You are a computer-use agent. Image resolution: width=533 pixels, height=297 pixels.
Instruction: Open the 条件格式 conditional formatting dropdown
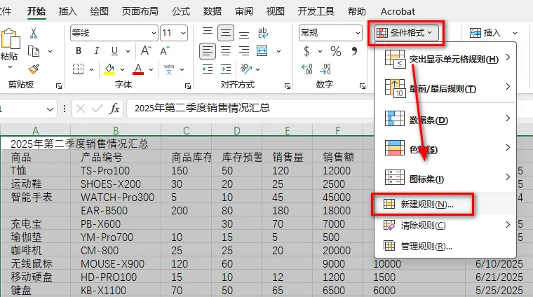point(406,33)
